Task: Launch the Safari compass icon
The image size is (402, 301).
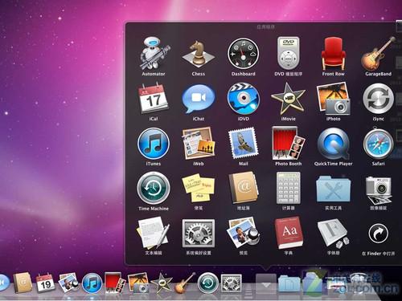Action: click(x=378, y=144)
